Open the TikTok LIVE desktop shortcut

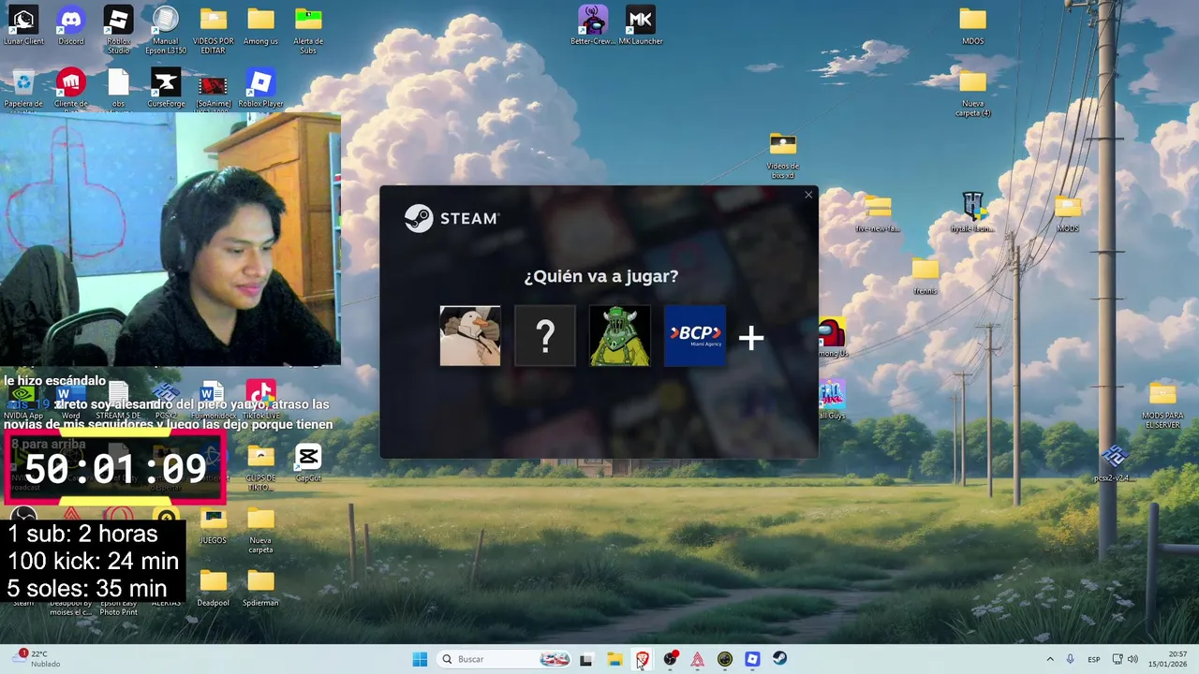[x=260, y=400]
